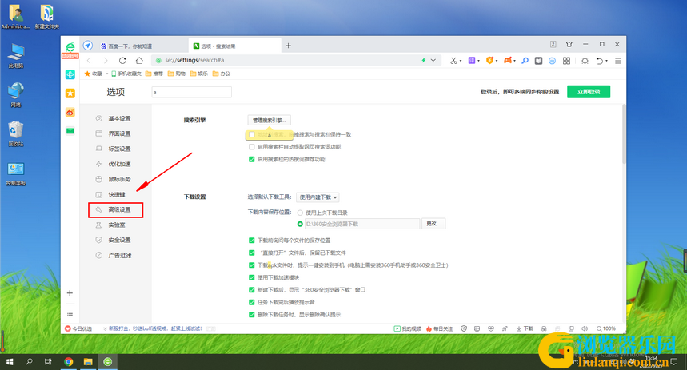687x370 pixels.
Task: Open the game controller toolbar icon
Action: click(507, 61)
